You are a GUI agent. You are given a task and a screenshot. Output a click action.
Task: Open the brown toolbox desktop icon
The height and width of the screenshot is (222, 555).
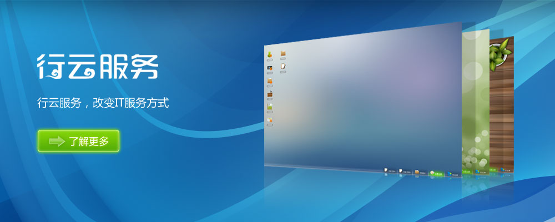270,94
